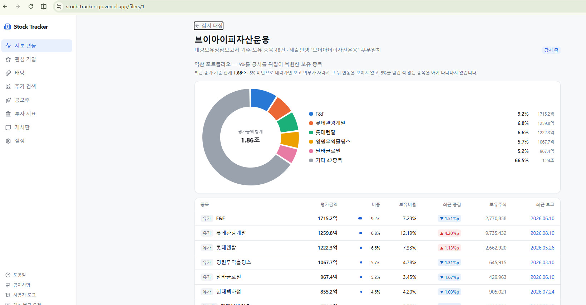Click the 사용자 로그 icon
586x305 pixels.
pyautogui.click(x=8, y=295)
